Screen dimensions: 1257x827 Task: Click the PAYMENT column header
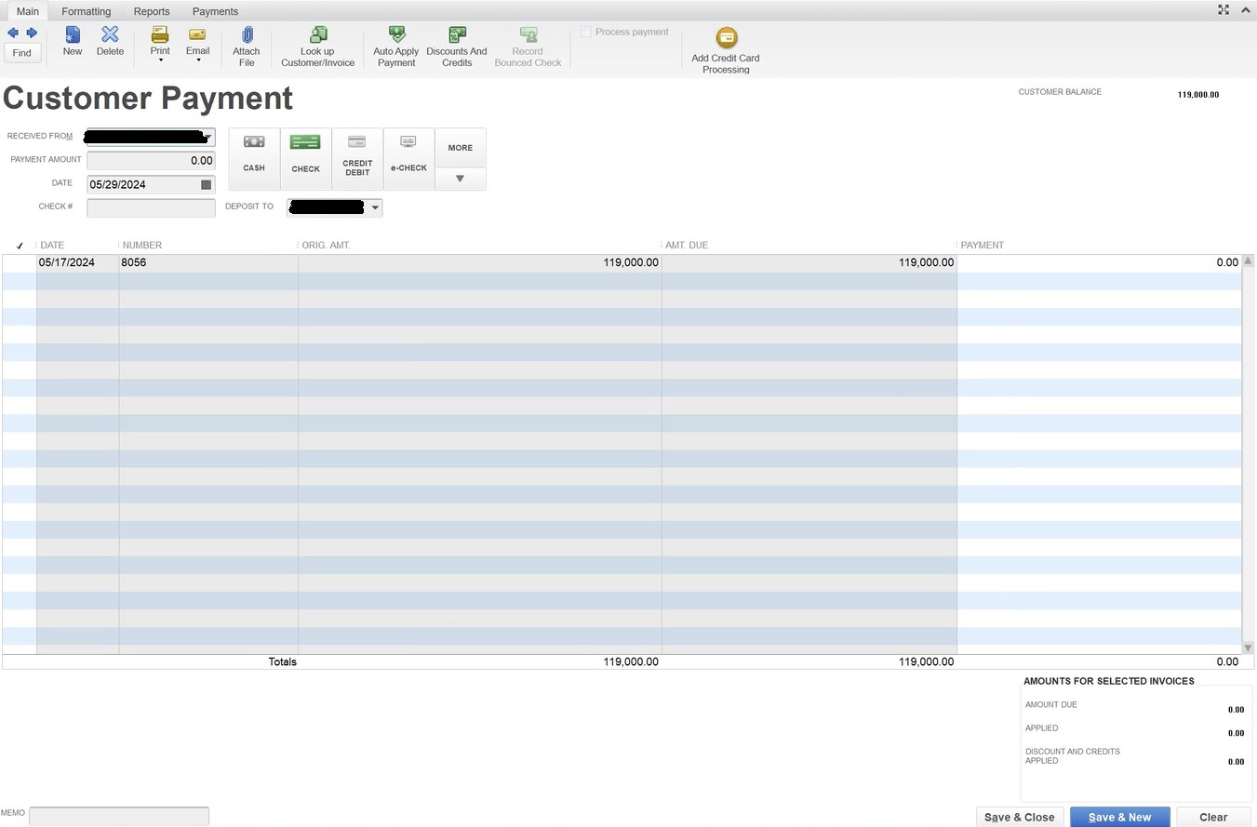pyautogui.click(x=983, y=246)
